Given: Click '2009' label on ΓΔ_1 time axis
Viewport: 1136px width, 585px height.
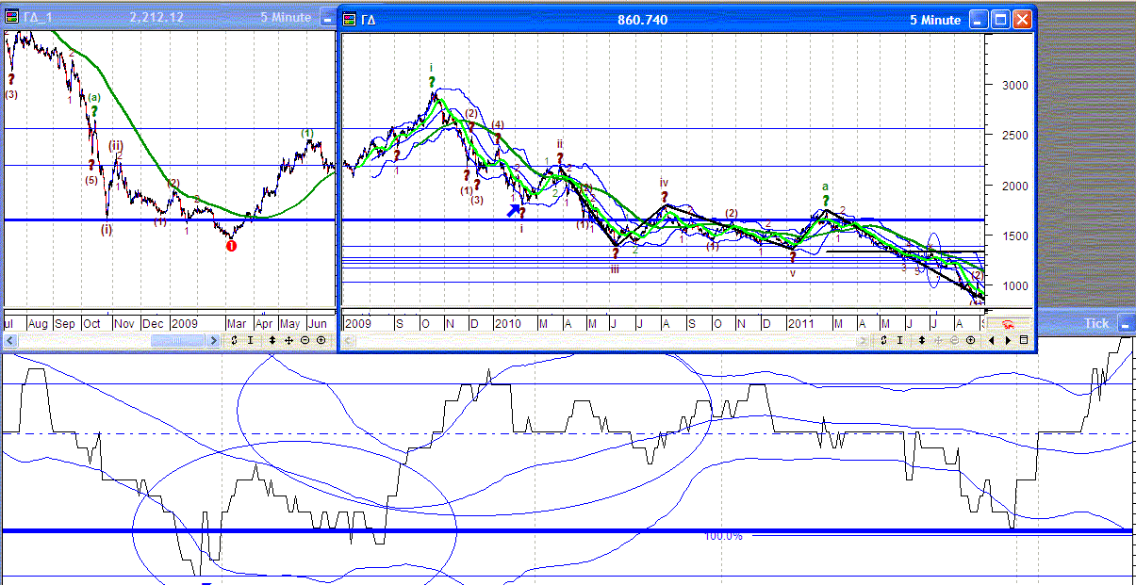Looking at the screenshot, I should click(186, 323).
